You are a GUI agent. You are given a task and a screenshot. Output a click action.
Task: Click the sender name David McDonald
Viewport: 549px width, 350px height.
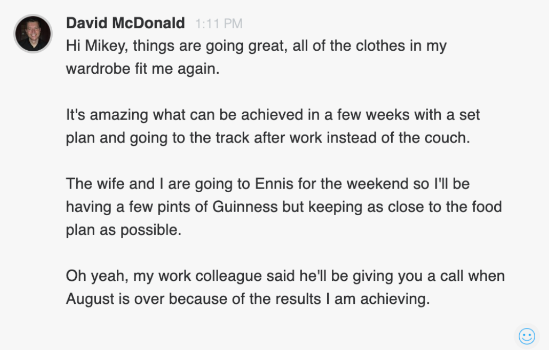[x=125, y=23]
